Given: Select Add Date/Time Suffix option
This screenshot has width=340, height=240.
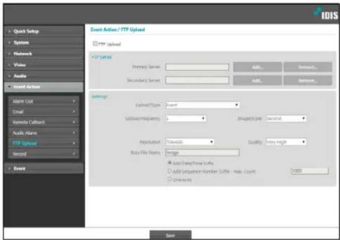Looking at the screenshot, I should point(170,163).
